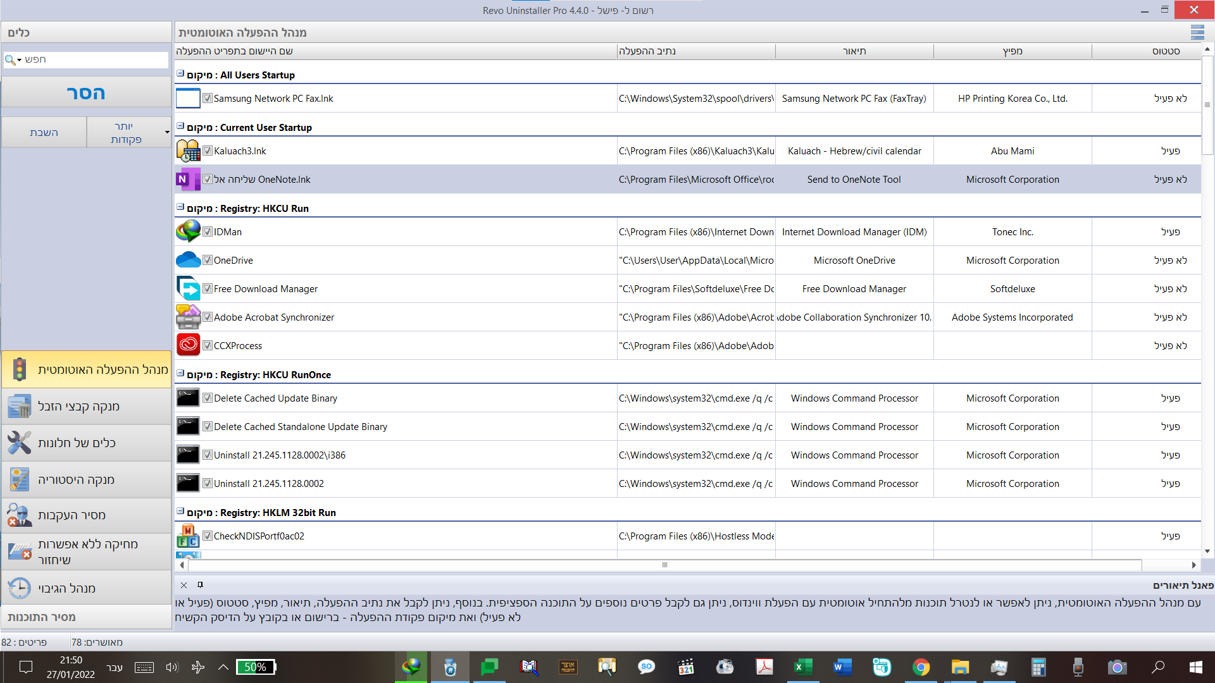Click the battery 50% indicator
Image resolution: width=1215 pixels, height=683 pixels.
click(256, 667)
